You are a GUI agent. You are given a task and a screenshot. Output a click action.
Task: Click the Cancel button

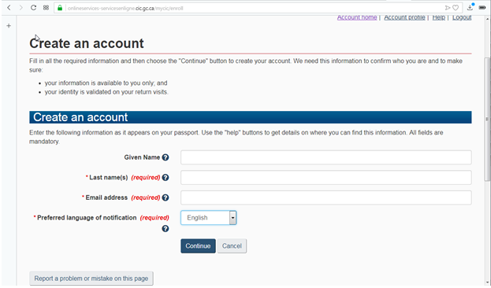coord(232,246)
